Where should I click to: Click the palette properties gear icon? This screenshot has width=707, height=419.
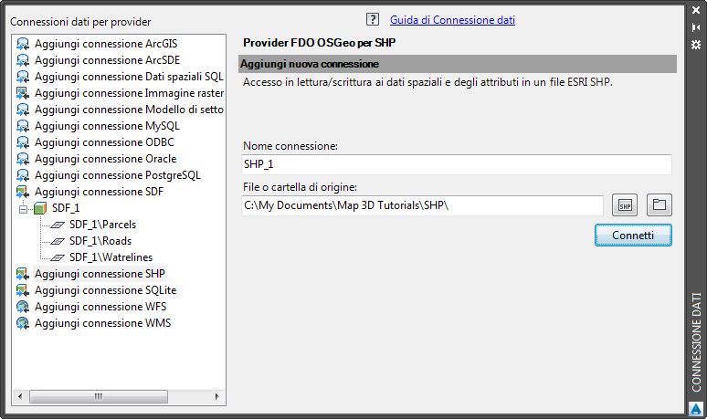click(x=696, y=45)
